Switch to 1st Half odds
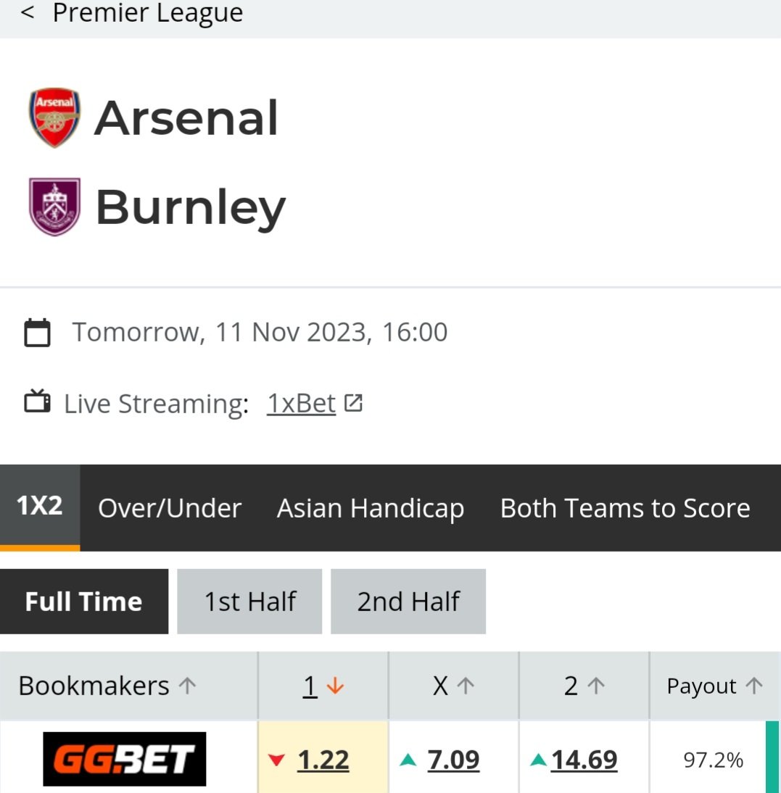 [x=249, y=602]
